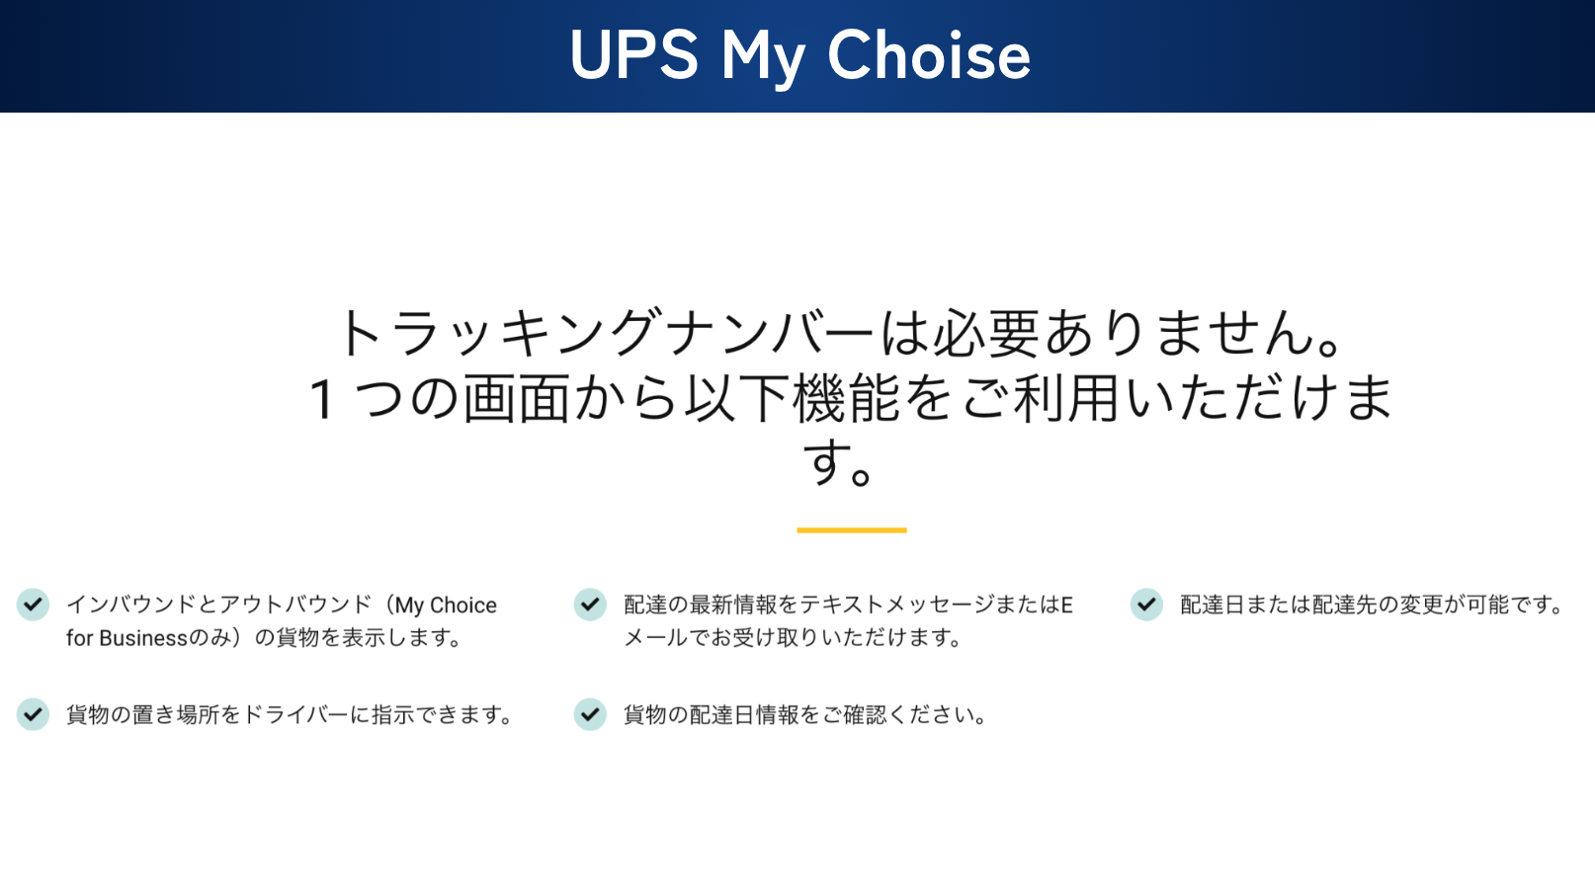This screenshot has width=1595, height=889.
Task: Click the checkmark icon beside インバウンドとアウトバウンド
Action: [33, 604]
